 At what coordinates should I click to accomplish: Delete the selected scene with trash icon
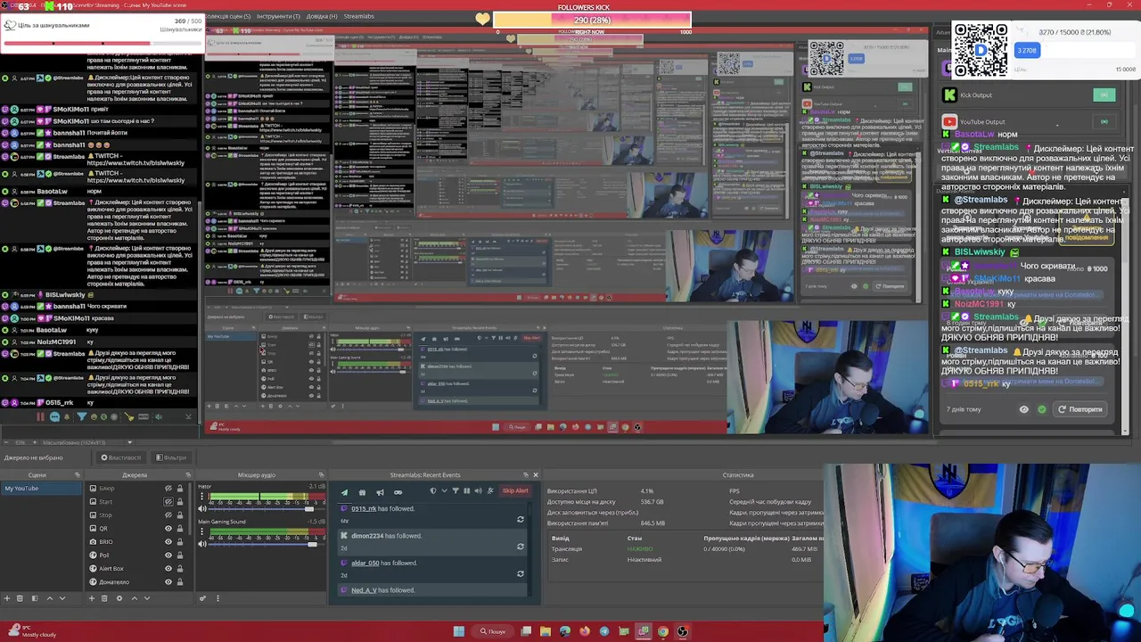pos(20,598)
